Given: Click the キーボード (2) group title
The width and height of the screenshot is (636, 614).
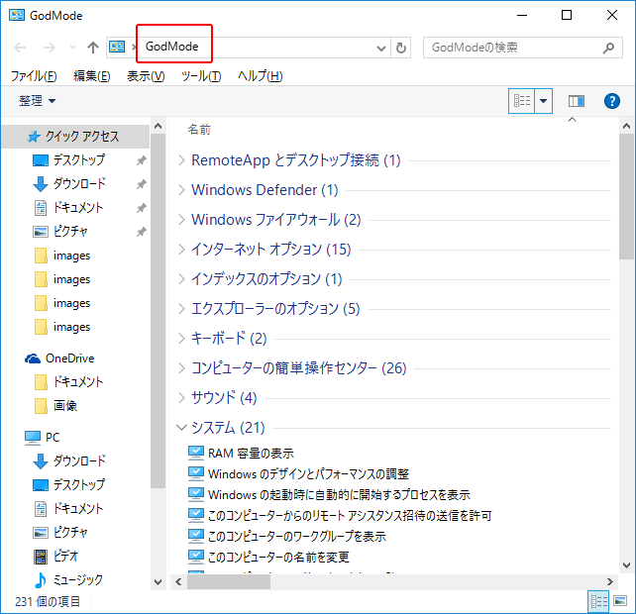Looking at the screenshot, I should point(229,339).
